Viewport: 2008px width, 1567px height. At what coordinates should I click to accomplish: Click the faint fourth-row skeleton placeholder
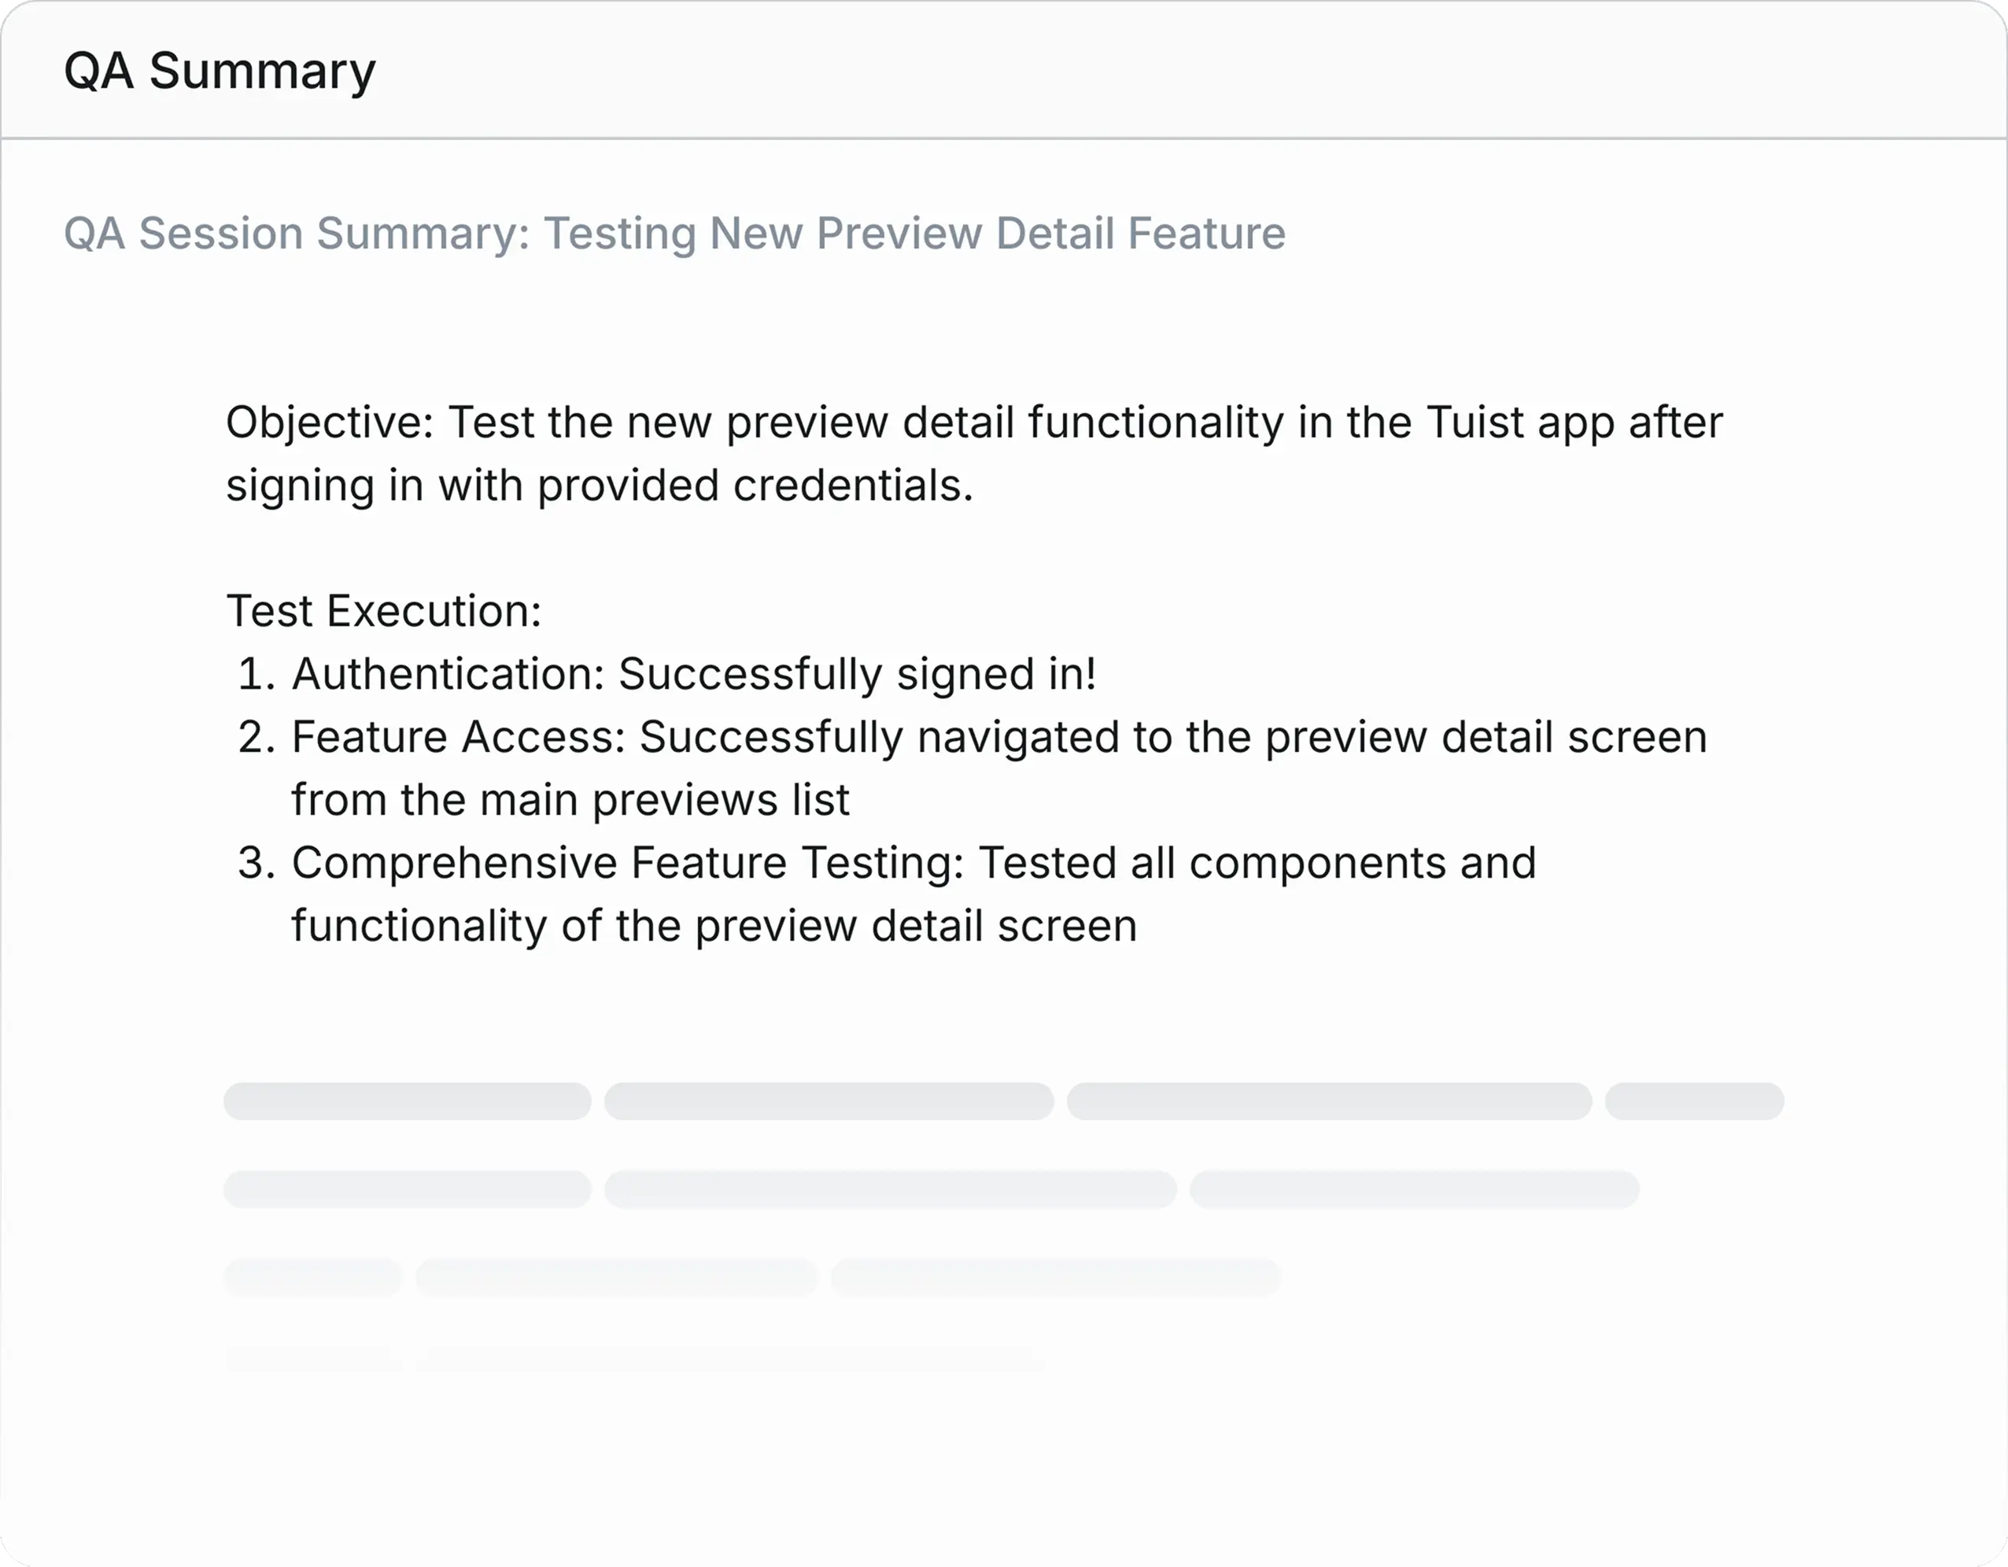click(x=730, y=1360)
